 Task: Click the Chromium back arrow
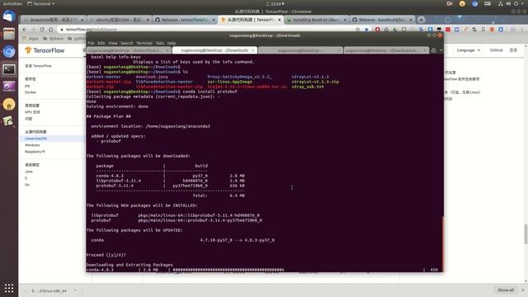[x=25, y=30]
